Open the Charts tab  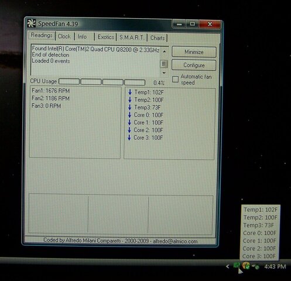pyautogui.click(x=158, y=38)
